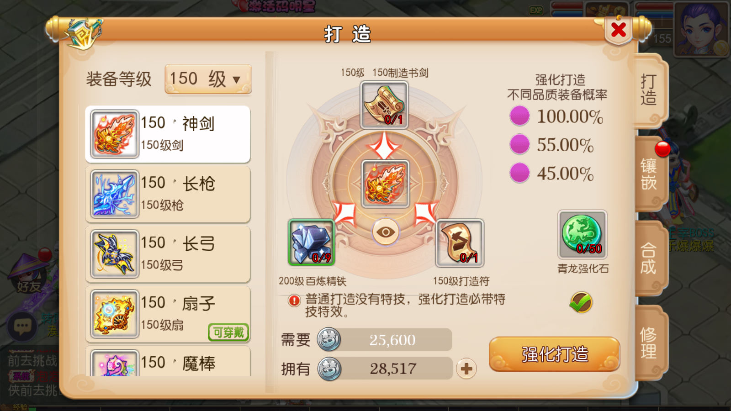Click the 150级打造符 talisman slot
Image resolution: width=731 pixels, height=411 pixels.
460,243
